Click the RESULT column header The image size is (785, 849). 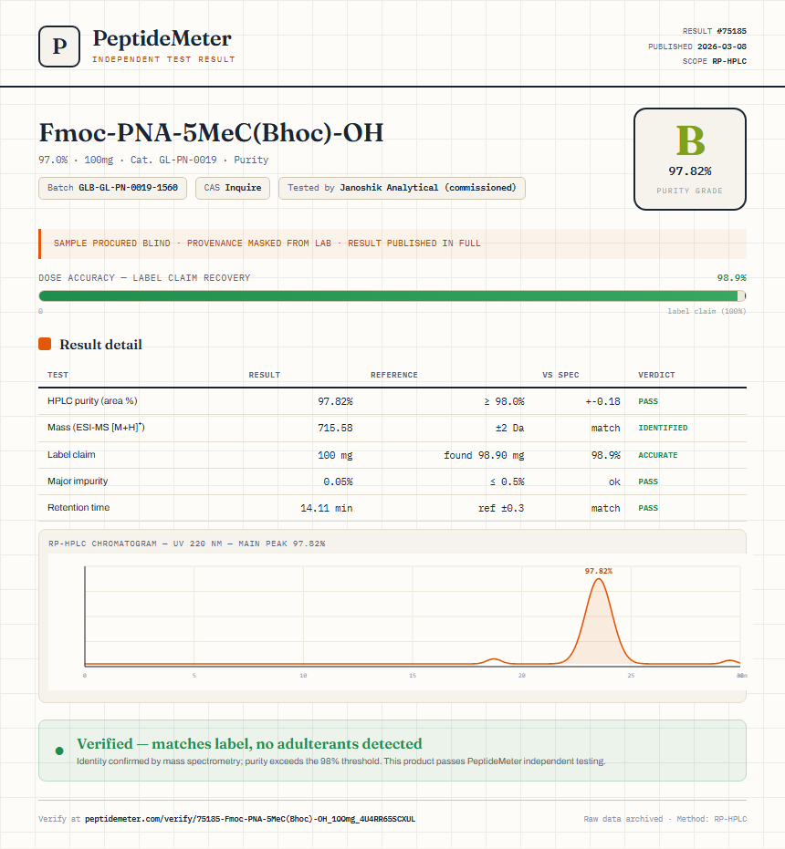(x=265, y=375)
